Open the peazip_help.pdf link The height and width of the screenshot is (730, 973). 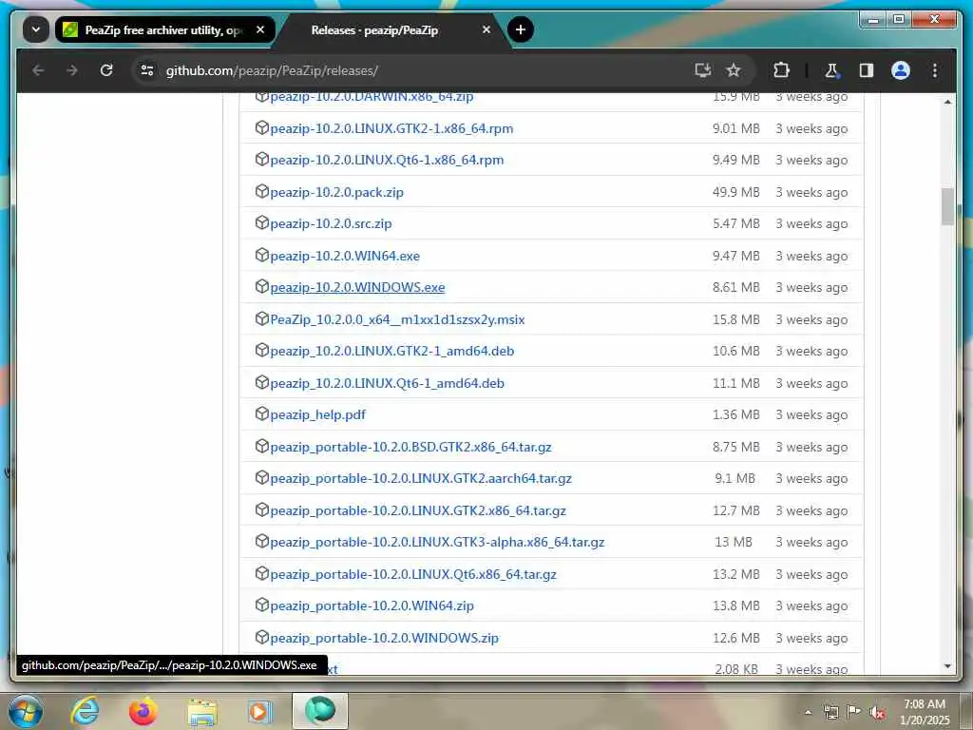(317, 414)
